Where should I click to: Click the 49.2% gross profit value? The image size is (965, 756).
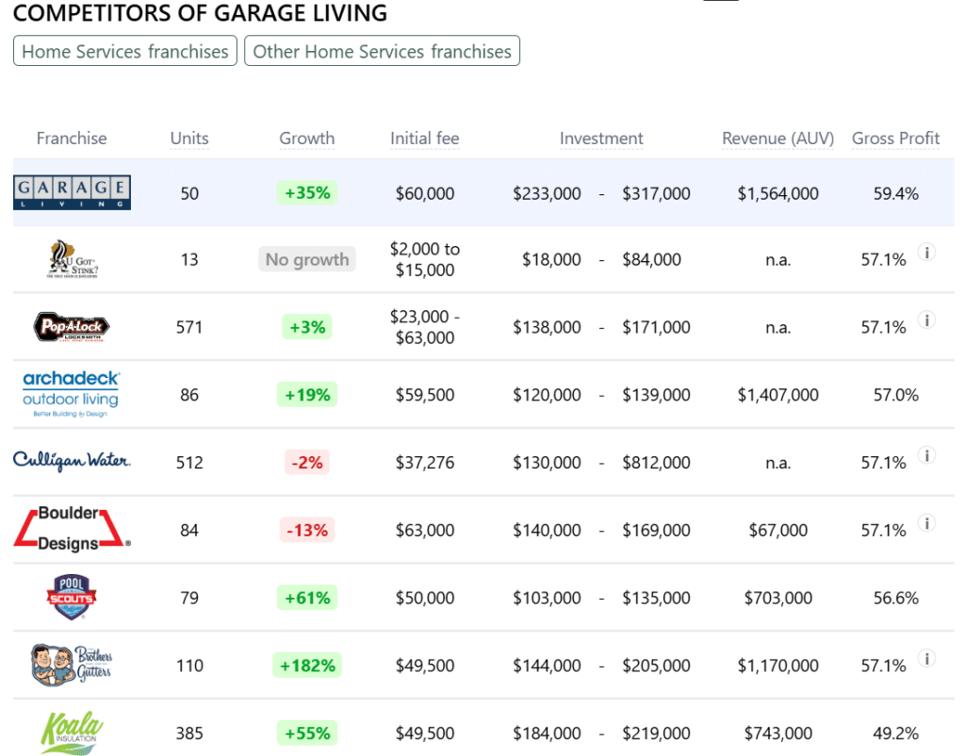[x=895, y=733]
